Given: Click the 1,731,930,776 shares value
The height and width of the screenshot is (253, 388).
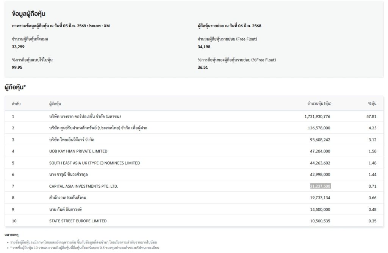Looking at the screenshot, I should 317,116.
